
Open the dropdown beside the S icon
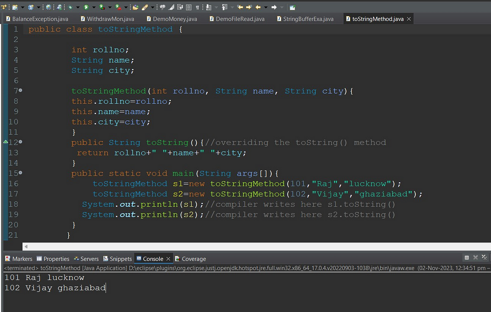[x=38, y=7]
